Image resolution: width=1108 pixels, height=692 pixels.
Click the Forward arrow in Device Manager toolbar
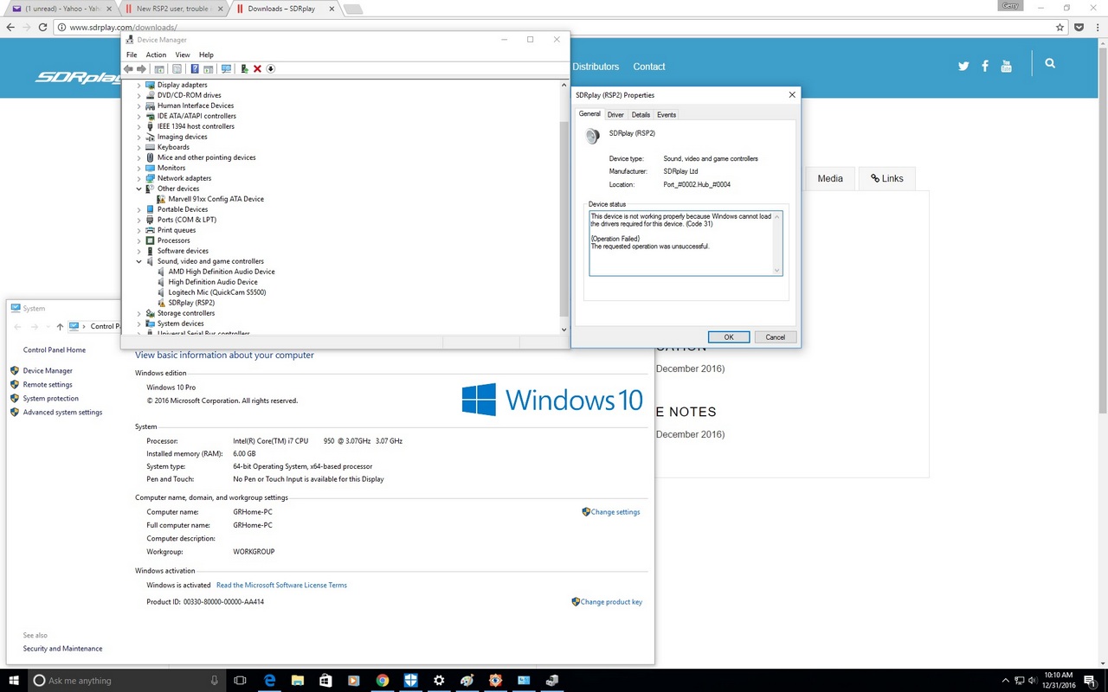click(x=141, y=68)
